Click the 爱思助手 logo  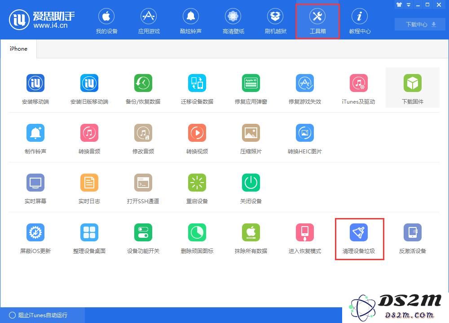click(x=42, y=20)
